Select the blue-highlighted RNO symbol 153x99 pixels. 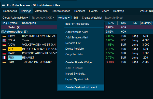pyautogui.click(x=15, y=58)
